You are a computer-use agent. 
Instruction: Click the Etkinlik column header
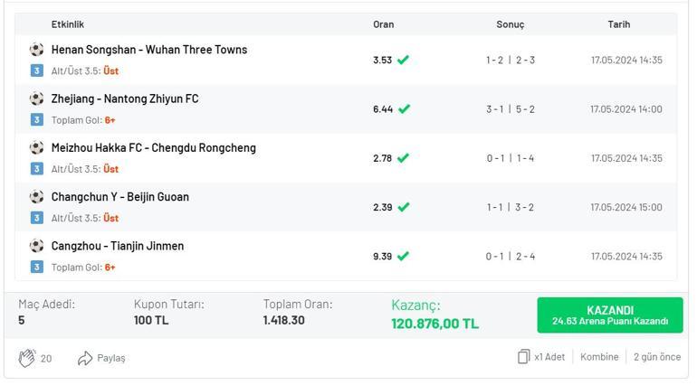pyautogui.click(x=68, y=24)
